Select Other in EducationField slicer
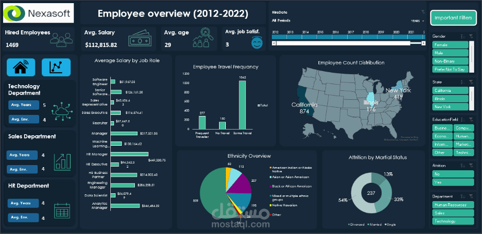This screenshot has height=234, width=482. click(442, 153)
